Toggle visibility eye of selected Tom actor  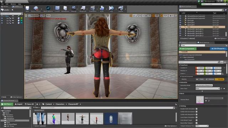point(180,27)
